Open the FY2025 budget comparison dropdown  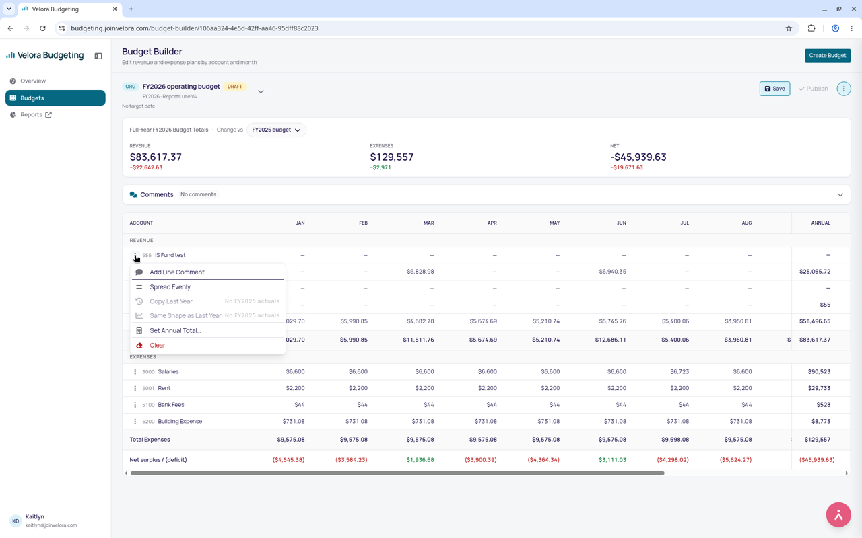[x=276, y=130]
